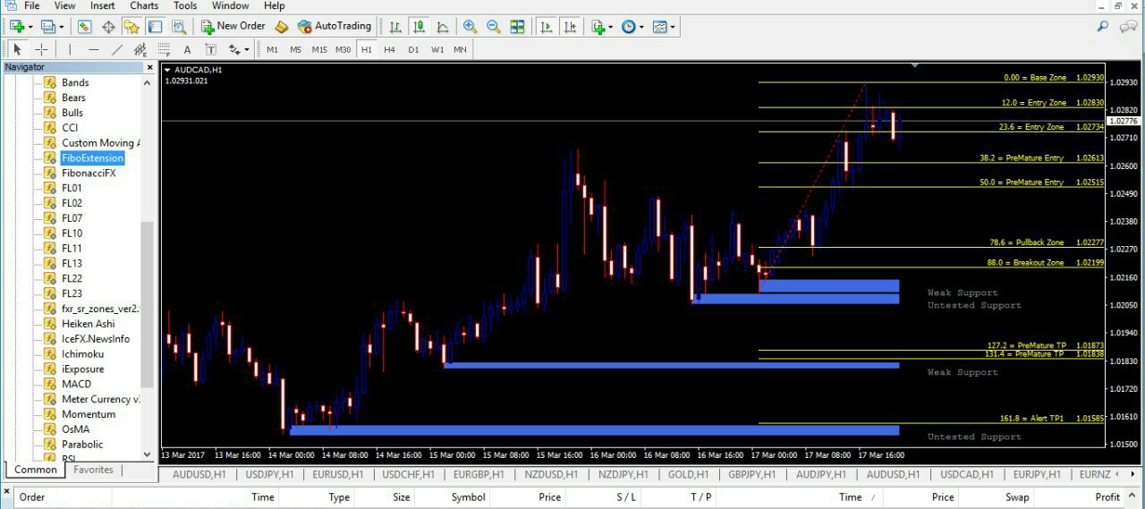Switch to the GOLD,H1 chart tab
This screenshot has width=1145, height=509.
(x=687, y=475)
